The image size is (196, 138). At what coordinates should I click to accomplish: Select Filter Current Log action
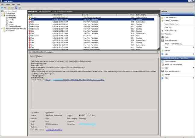(171, 31)
